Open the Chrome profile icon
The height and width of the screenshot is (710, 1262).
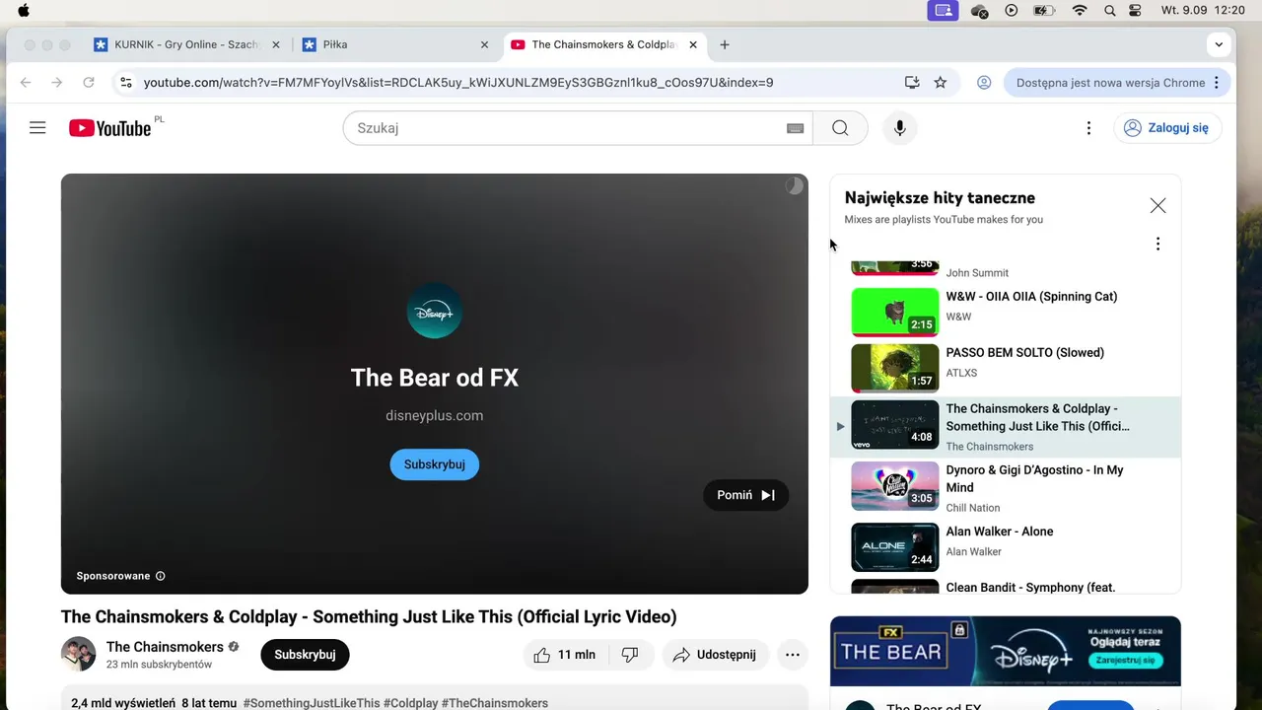(x=984, y=83)
